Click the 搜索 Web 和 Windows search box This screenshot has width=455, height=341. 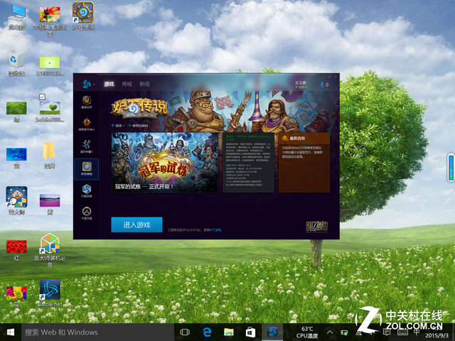98,332
